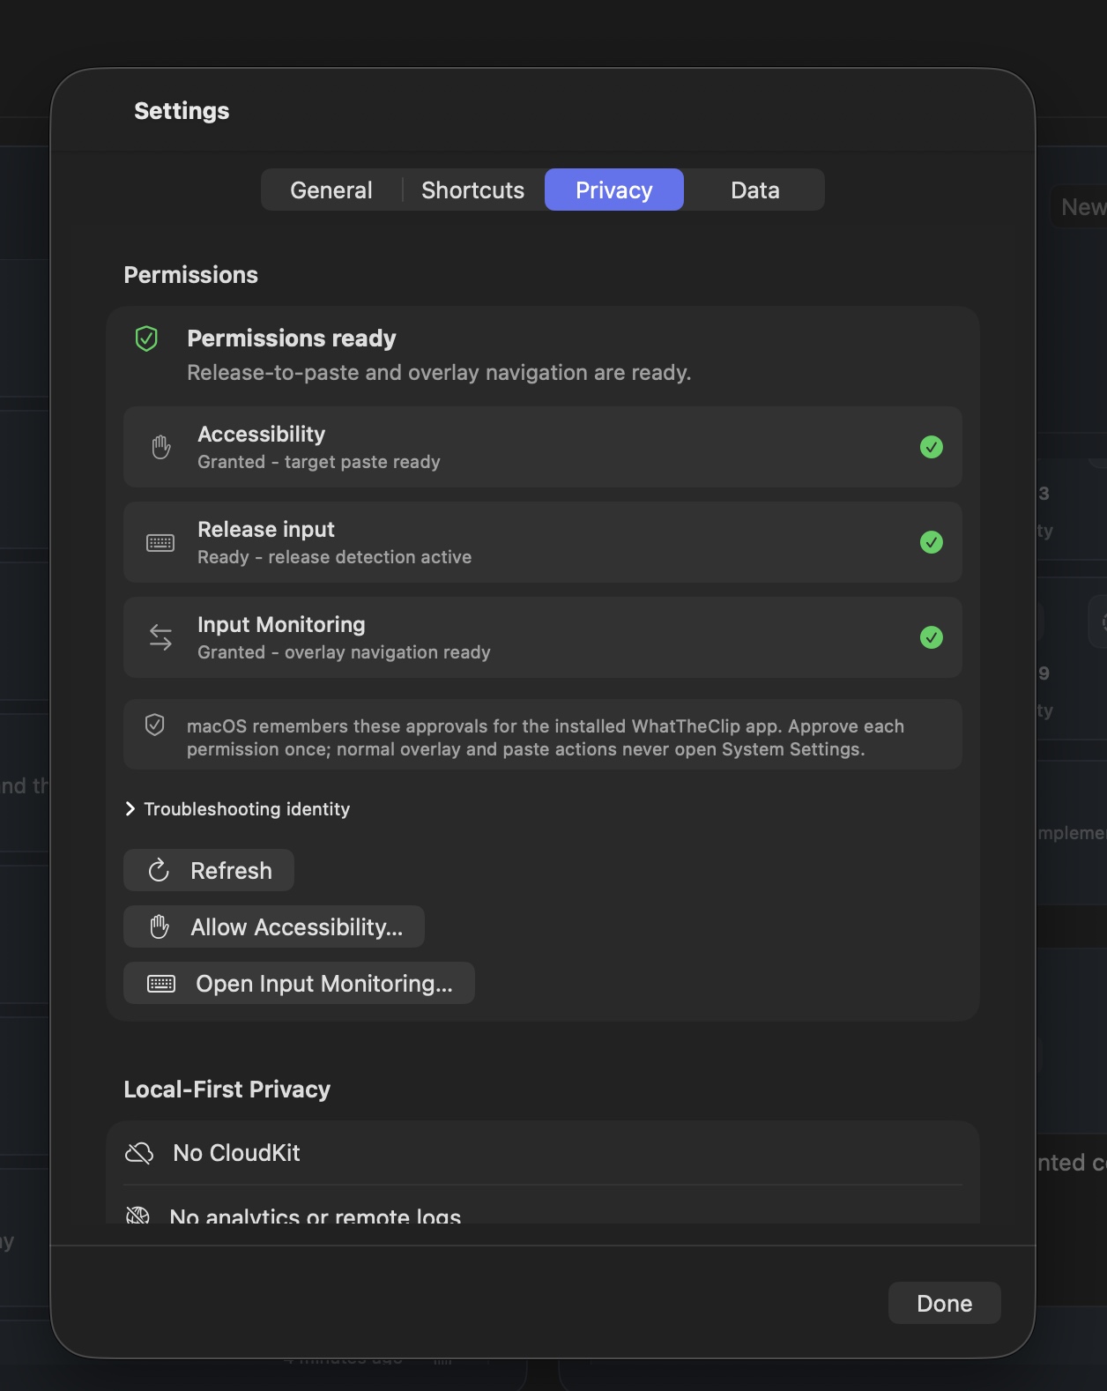The height and width of the screenshot is (1391, 1107).
Task: Click the Accessibility hand icon in permissions list
Action: 160,448
